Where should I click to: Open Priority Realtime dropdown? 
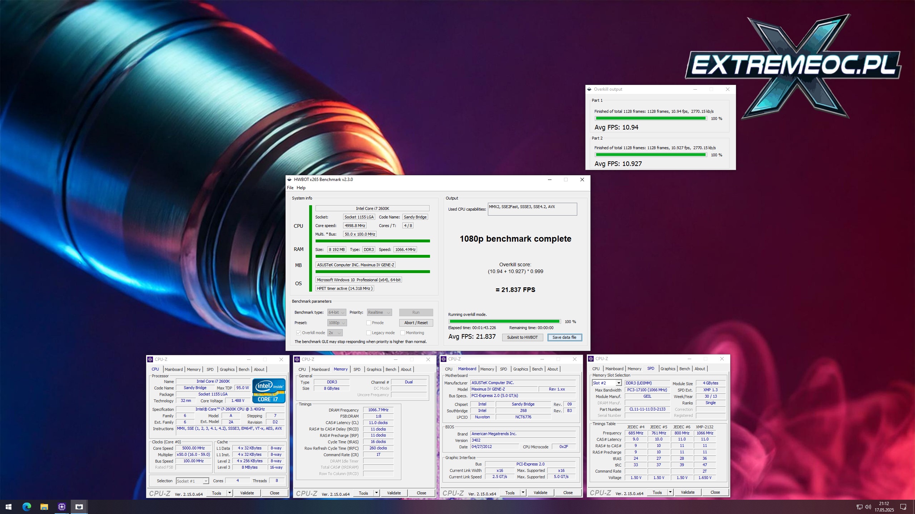pyautogui.click(x=379, y=312)
